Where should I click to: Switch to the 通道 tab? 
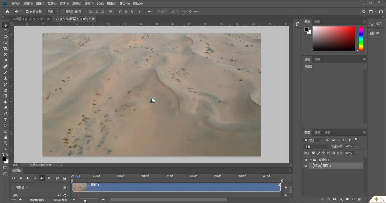(317, 132)
